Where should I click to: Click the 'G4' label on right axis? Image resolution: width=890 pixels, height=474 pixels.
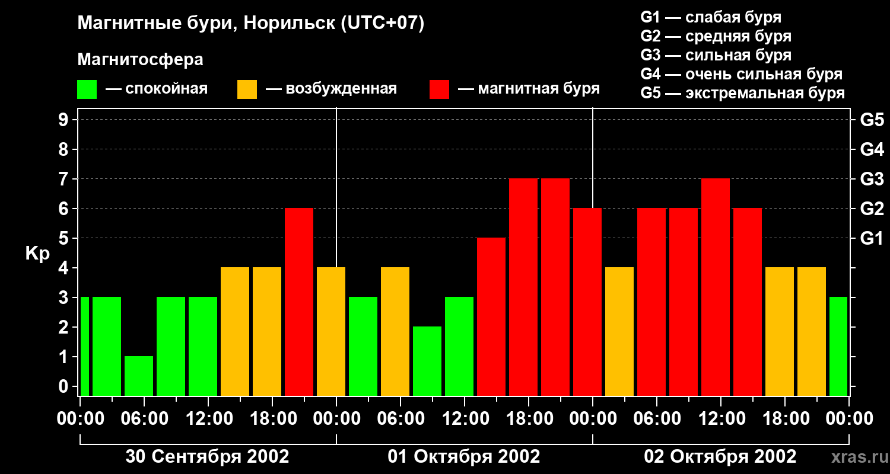click(x=872, y=149)
